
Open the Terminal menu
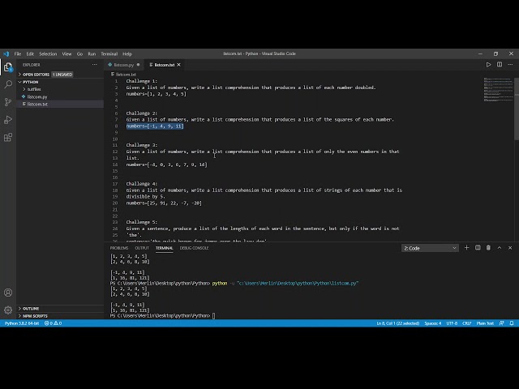tap(109, 53)
